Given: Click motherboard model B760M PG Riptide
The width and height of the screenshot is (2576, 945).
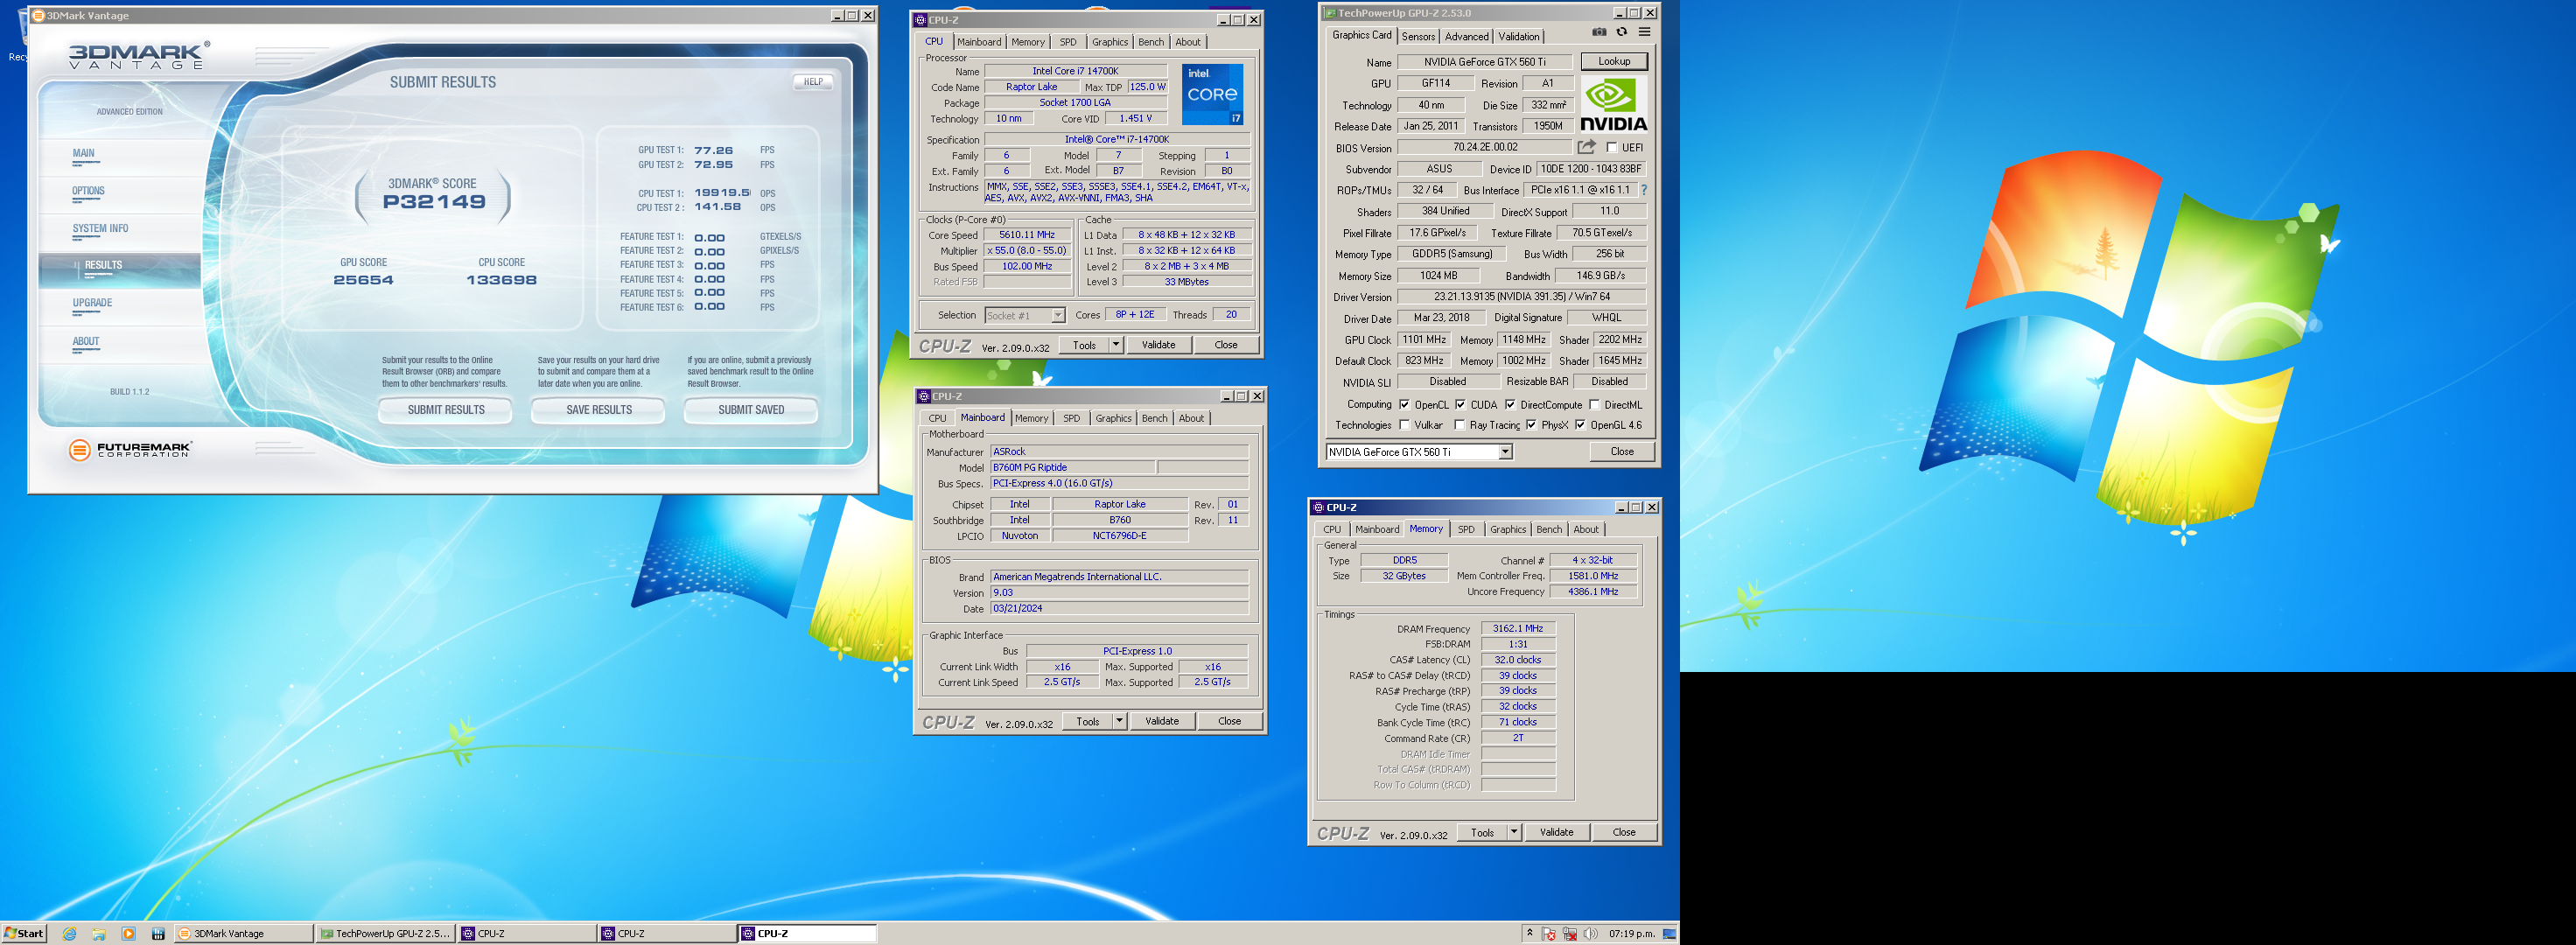Looking at the screenshot, I should click(x=1073, y=467).
